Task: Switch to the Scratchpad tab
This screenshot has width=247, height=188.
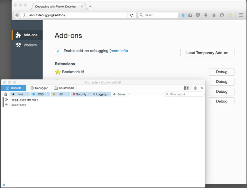Action: point(64,88)
